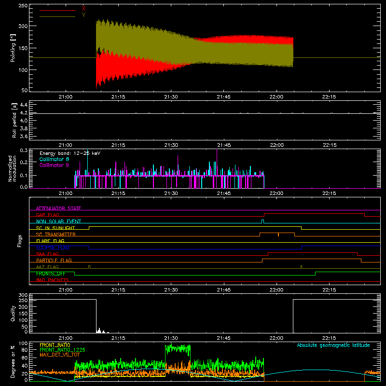Select the SAA_FLAG label

(47, 254)
